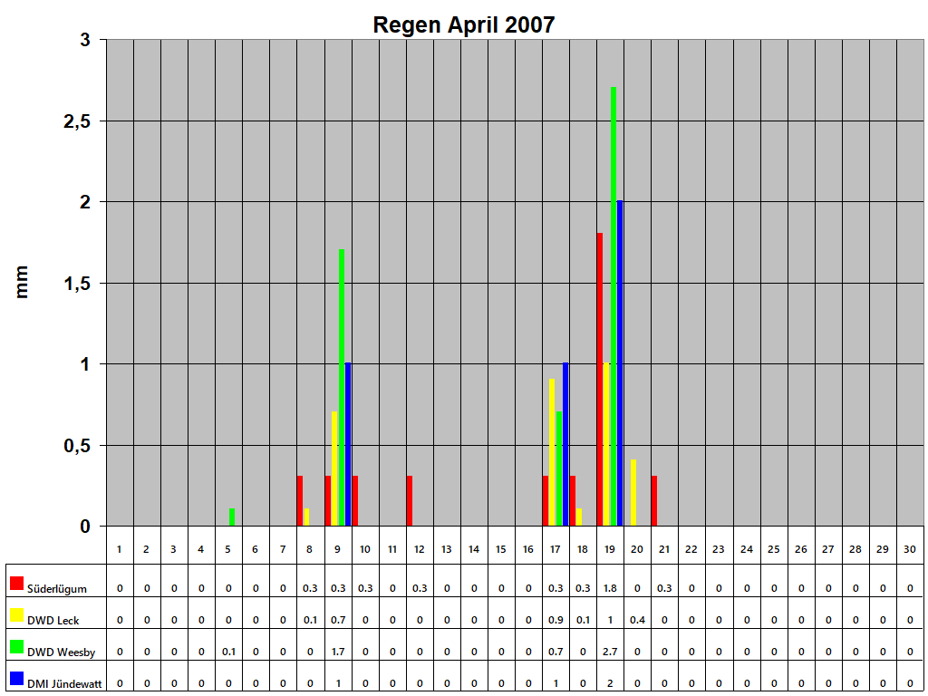Image resolution: width=928 pixels, height=696 pixels.
Task: Click the green 1.7 bar on day 9
Action: (342, 362)
